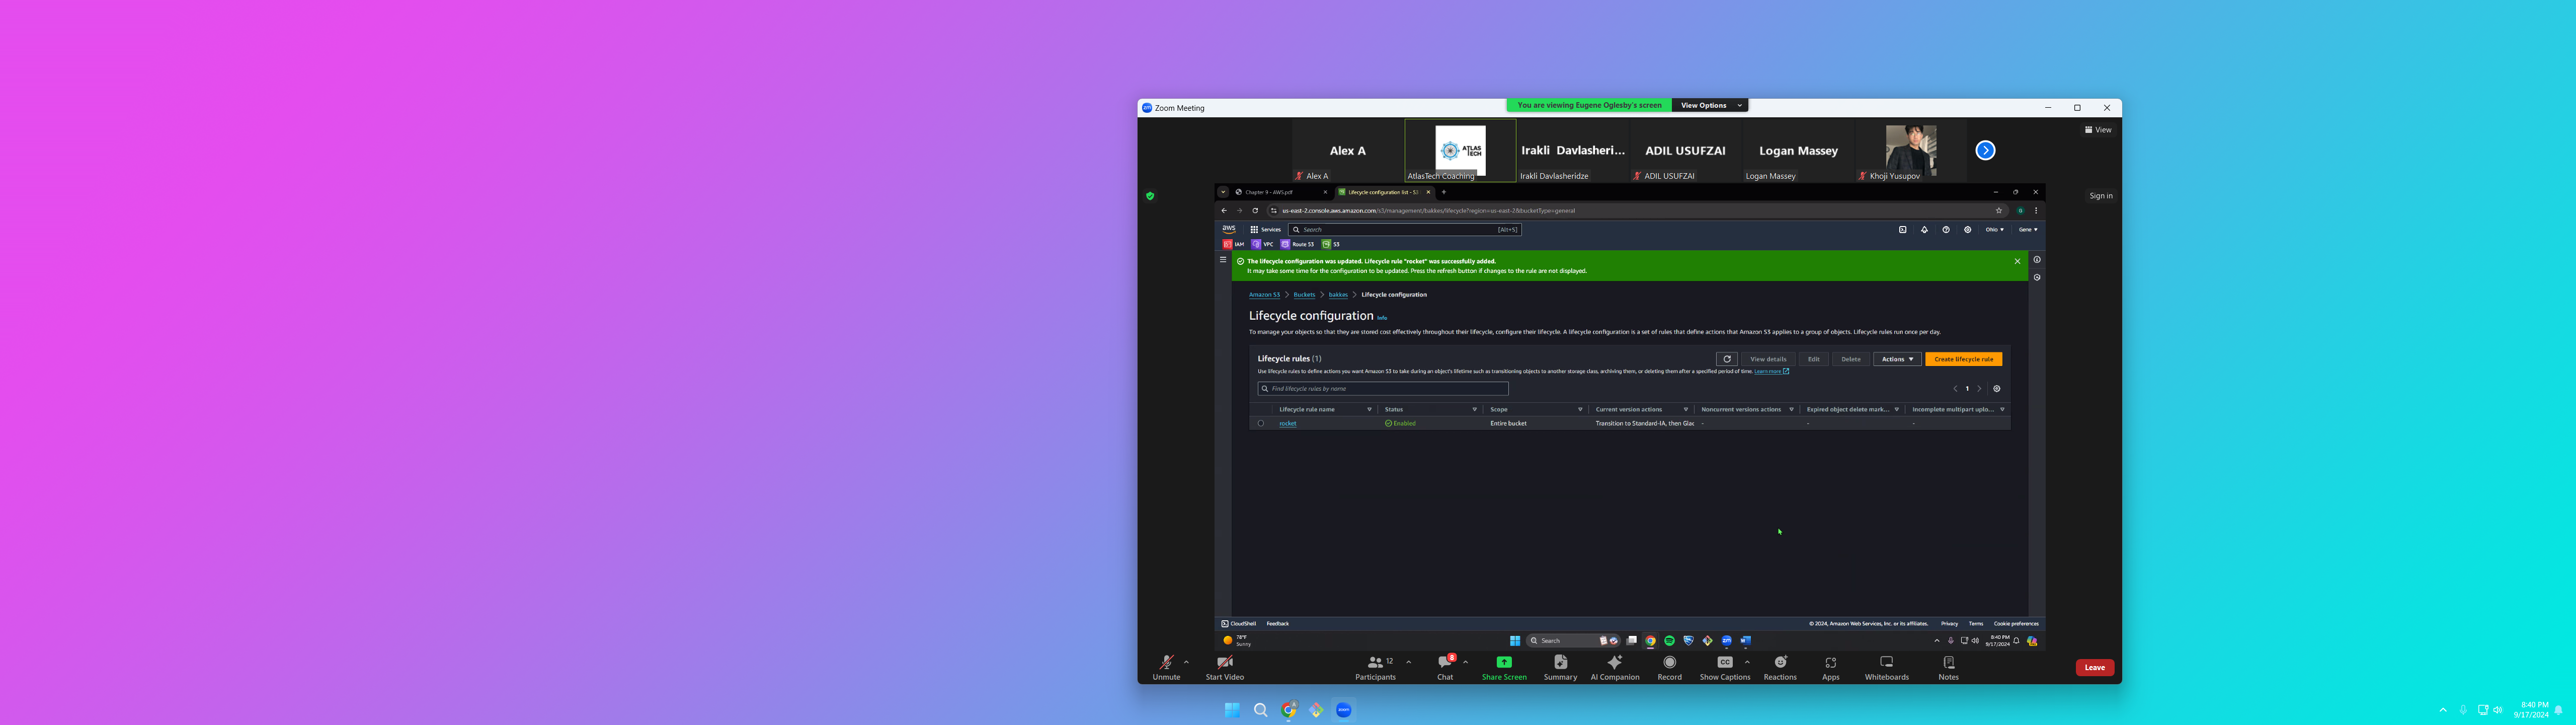Open the Chat panel icon

(1444, 663)
